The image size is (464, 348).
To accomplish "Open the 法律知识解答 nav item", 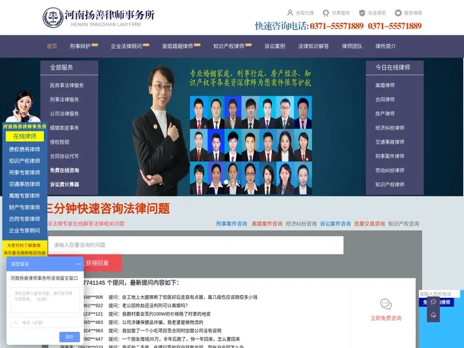I will (x=313, y=46).
